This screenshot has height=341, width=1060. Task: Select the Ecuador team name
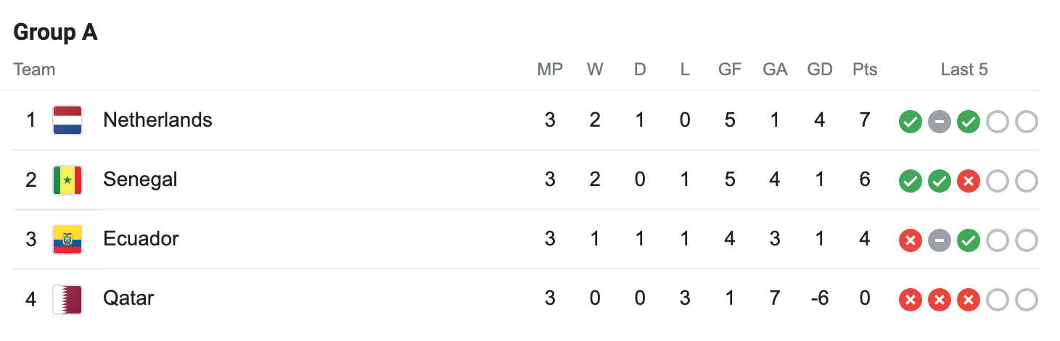tap(141, 239)
